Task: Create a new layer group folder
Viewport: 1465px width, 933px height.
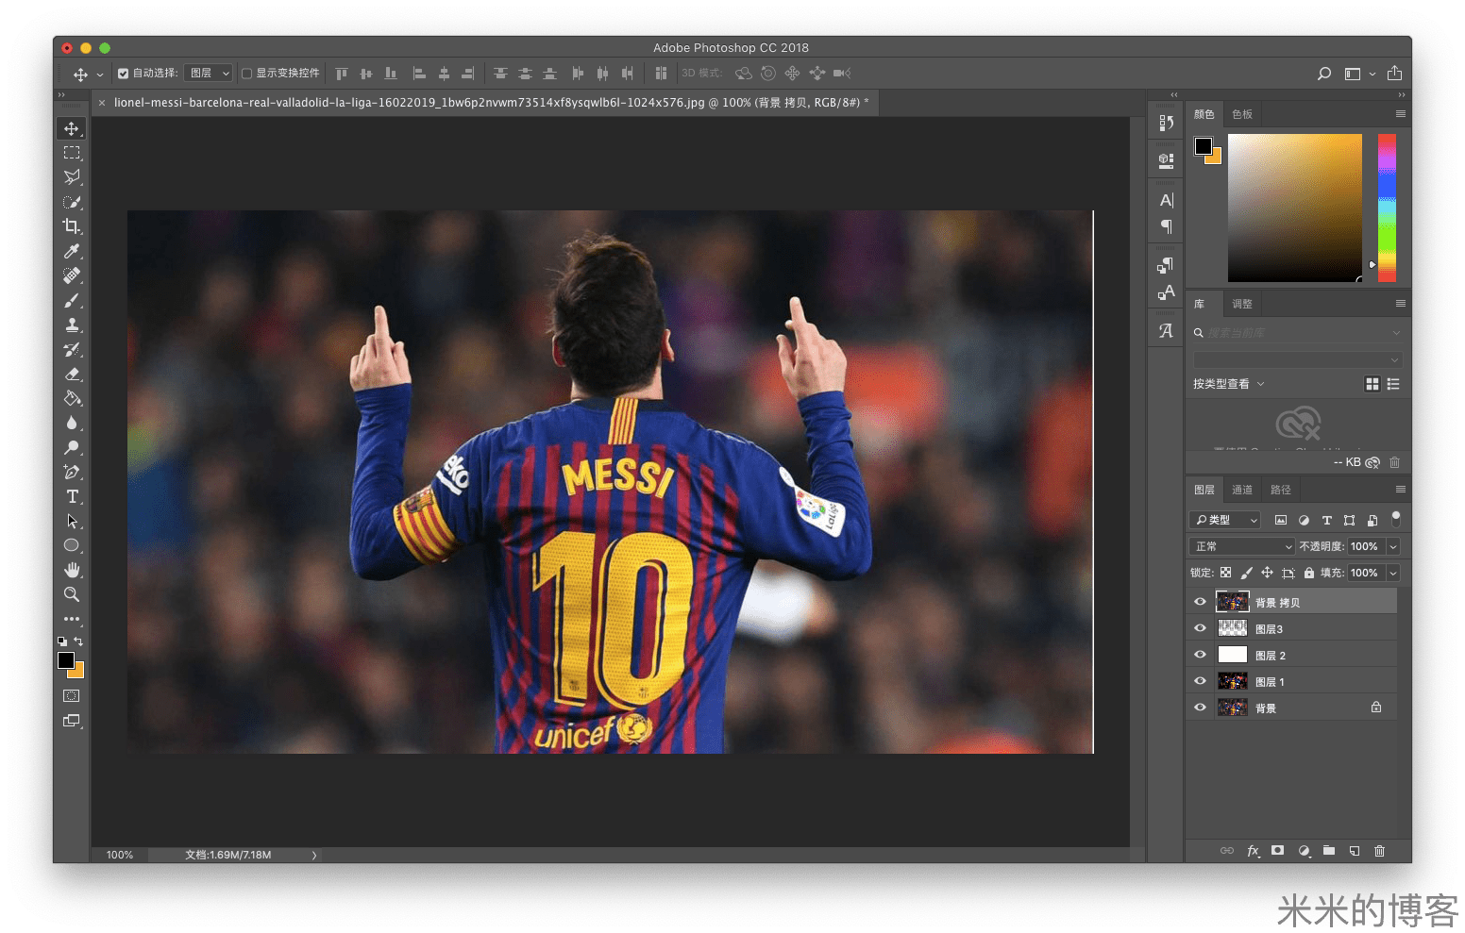Action: 1329,851
